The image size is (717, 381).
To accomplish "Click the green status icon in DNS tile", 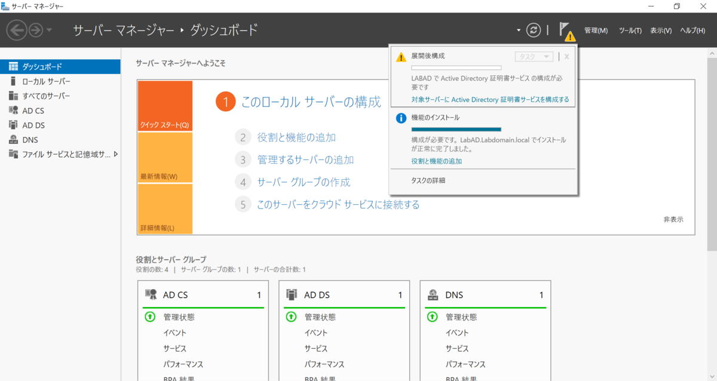I will pyautogui.click(x=432, y=317).
